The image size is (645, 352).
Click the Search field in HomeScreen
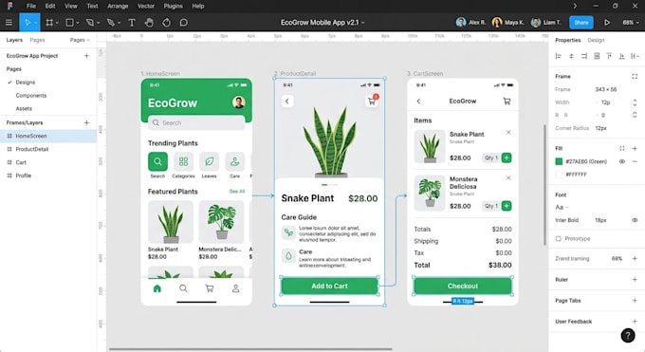(196, 122)
